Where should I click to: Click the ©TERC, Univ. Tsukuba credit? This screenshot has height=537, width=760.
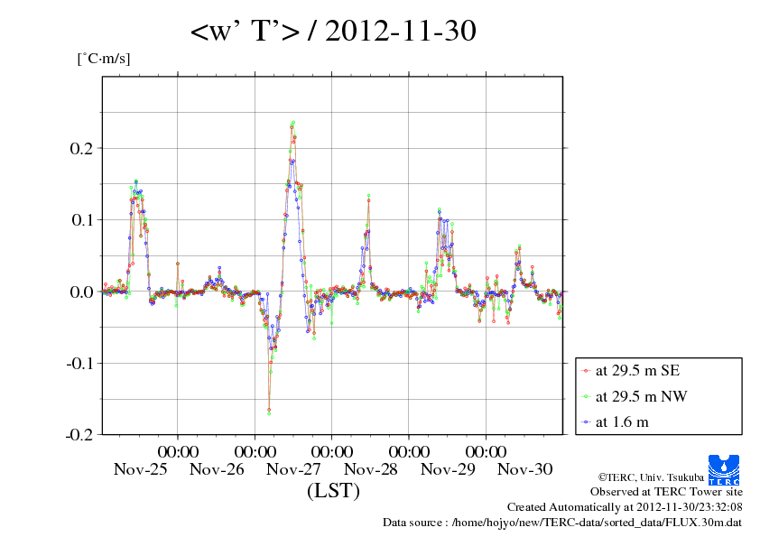(x=651, y=477)
